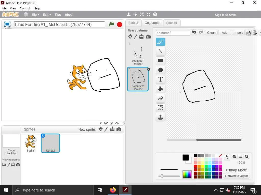This screenshot has height=195, width=261.
Task: Switch to the Scripts tab
Action: (133, 23)
